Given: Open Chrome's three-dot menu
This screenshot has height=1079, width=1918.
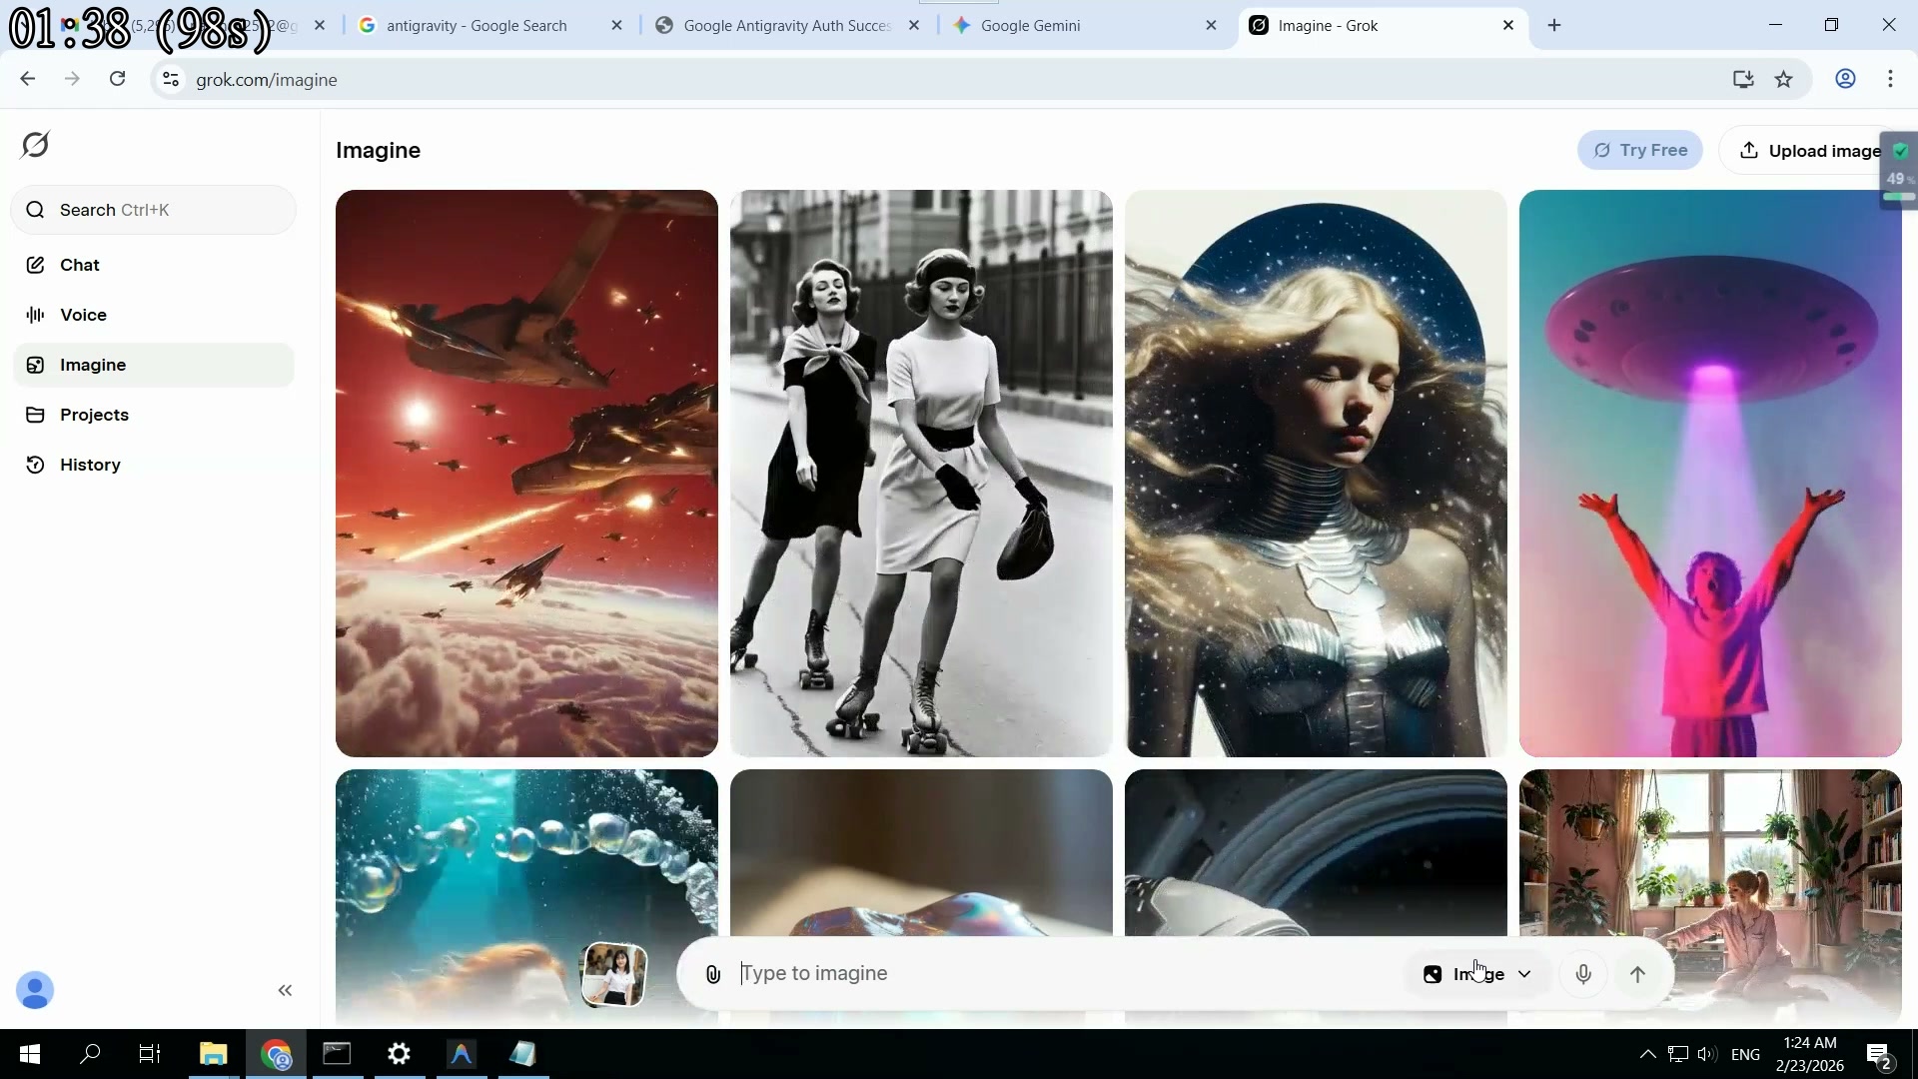Looking at the screenshot, I should pyautogui.click(x=1890, y=80).
